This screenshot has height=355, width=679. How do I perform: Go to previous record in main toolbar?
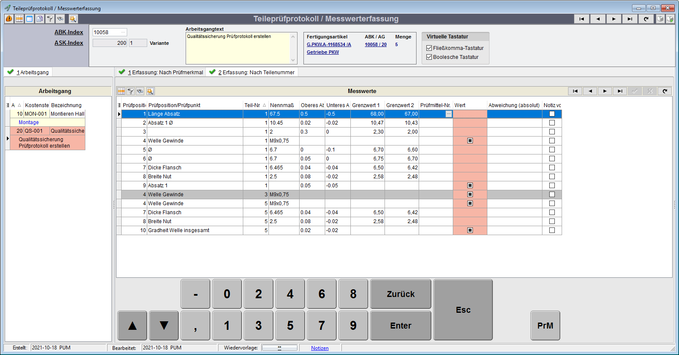click(x=598, y=19)
